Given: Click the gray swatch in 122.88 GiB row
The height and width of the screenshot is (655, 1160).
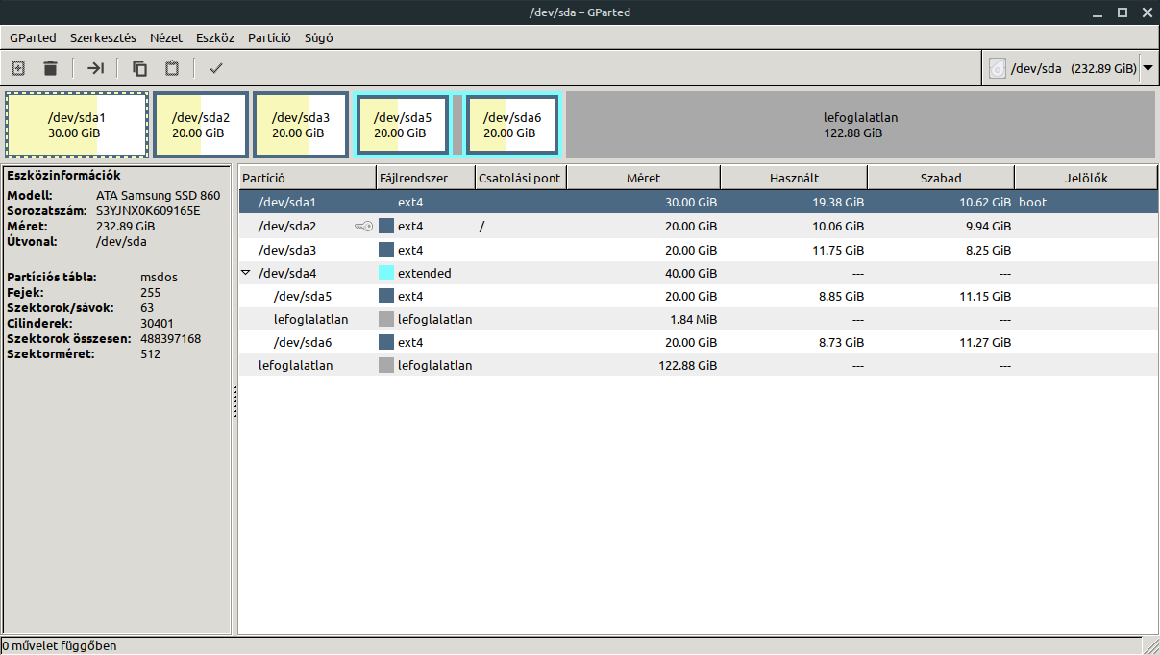Looking at the screenshot, I should pos(386,365).
